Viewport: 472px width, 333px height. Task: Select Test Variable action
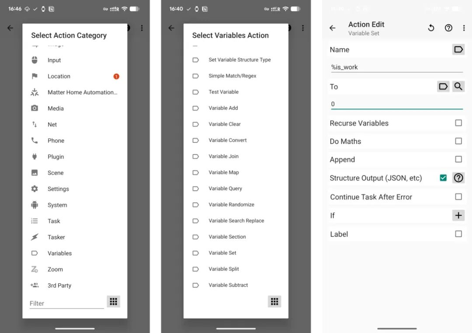[x=236, y=92]
